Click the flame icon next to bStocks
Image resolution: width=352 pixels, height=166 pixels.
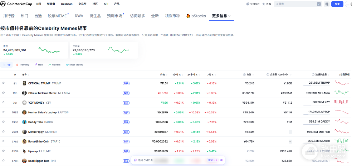click(189, 16)
